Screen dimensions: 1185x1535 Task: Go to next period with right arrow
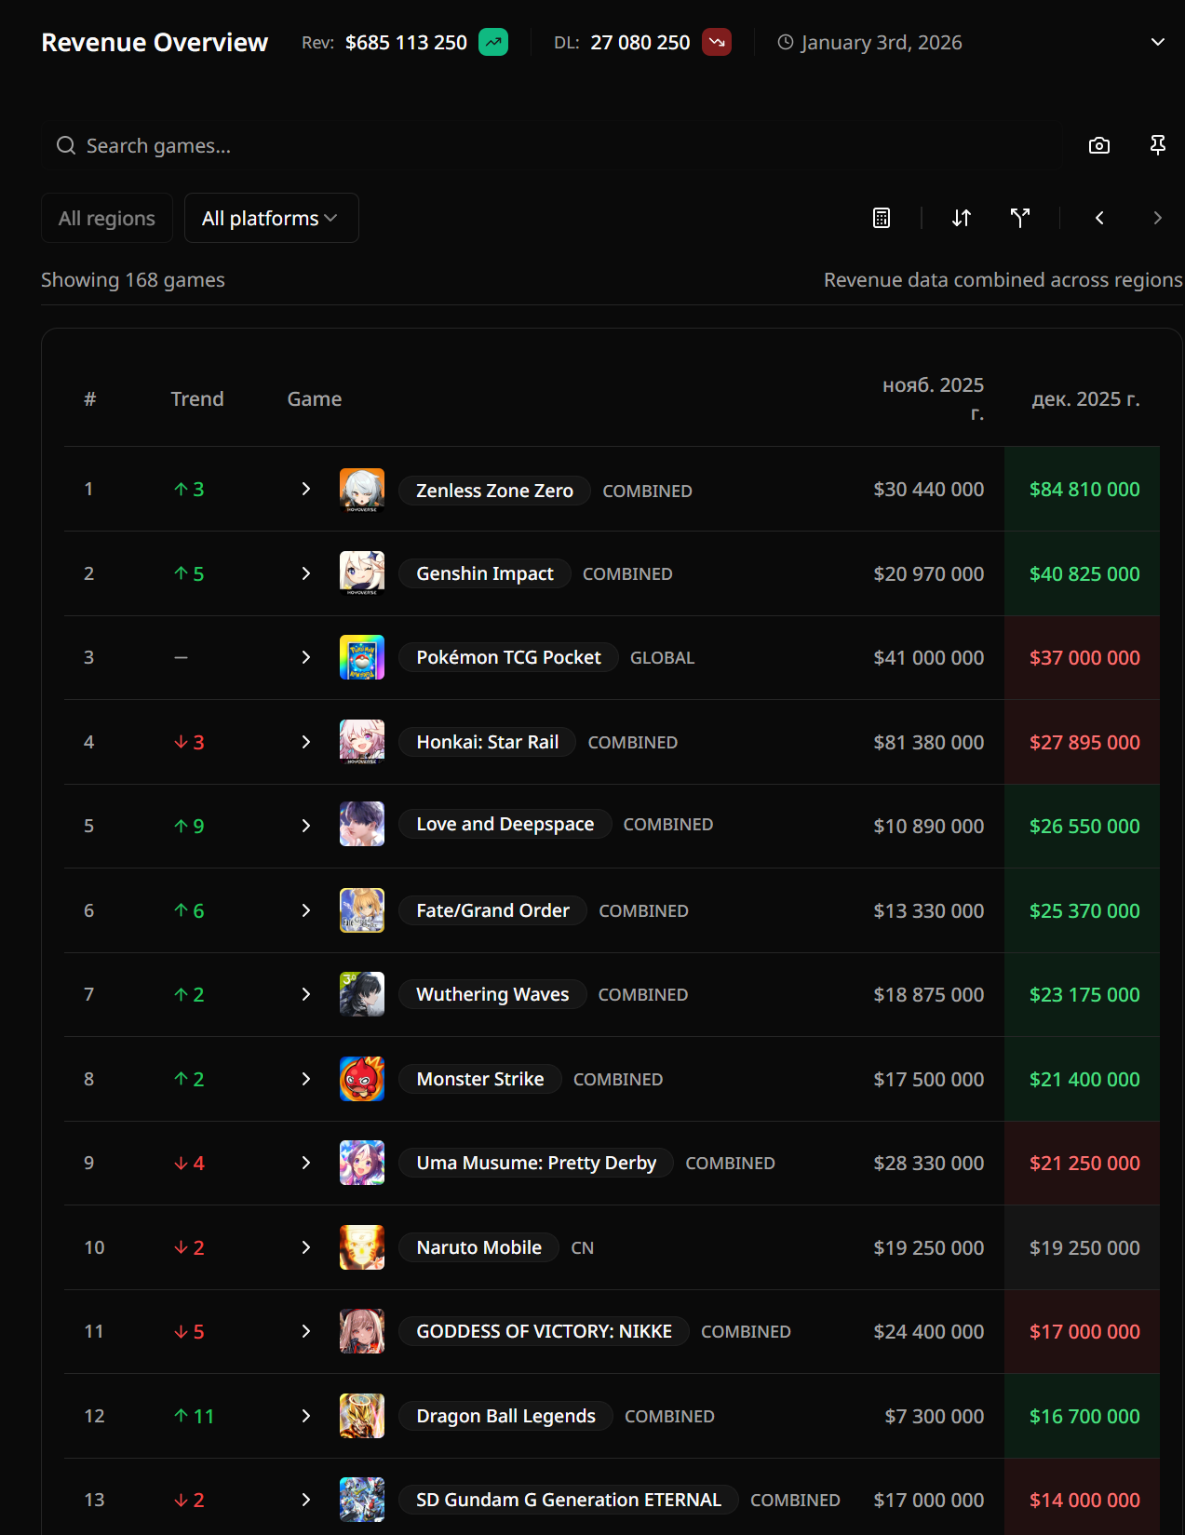[x=1157, y=218]
